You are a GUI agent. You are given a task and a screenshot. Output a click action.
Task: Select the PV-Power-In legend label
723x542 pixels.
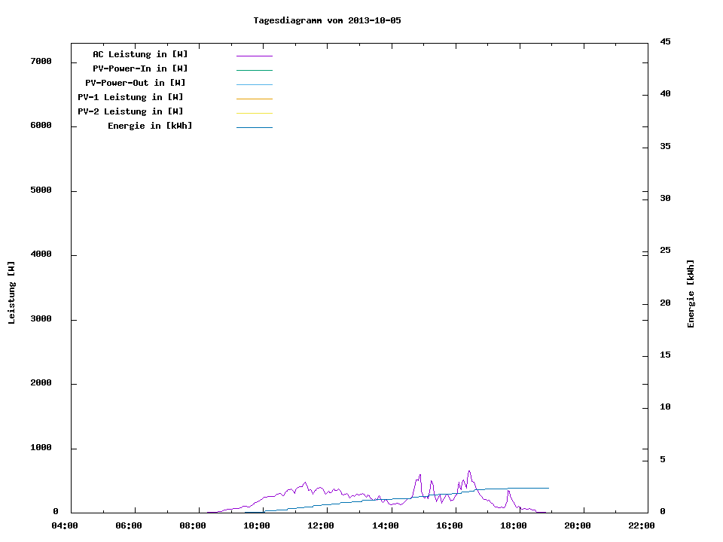pyautogui.click(x=145, y=69)
